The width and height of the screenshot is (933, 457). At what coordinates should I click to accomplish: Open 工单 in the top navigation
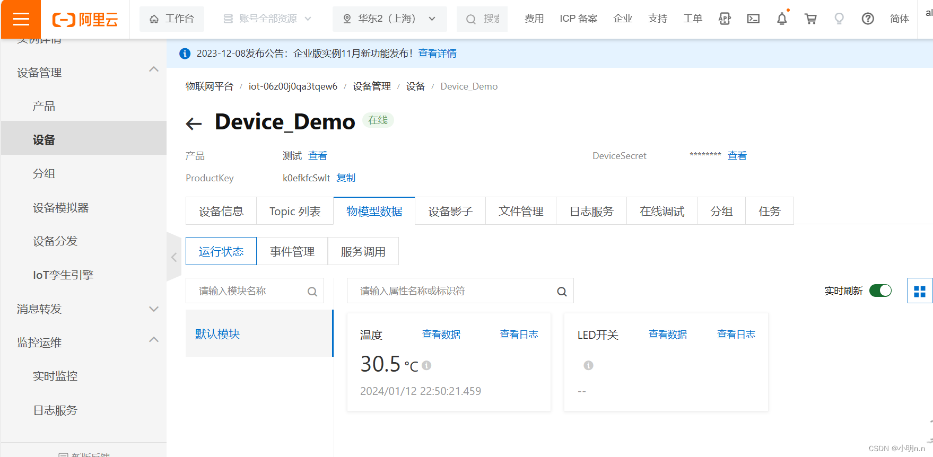693,19
